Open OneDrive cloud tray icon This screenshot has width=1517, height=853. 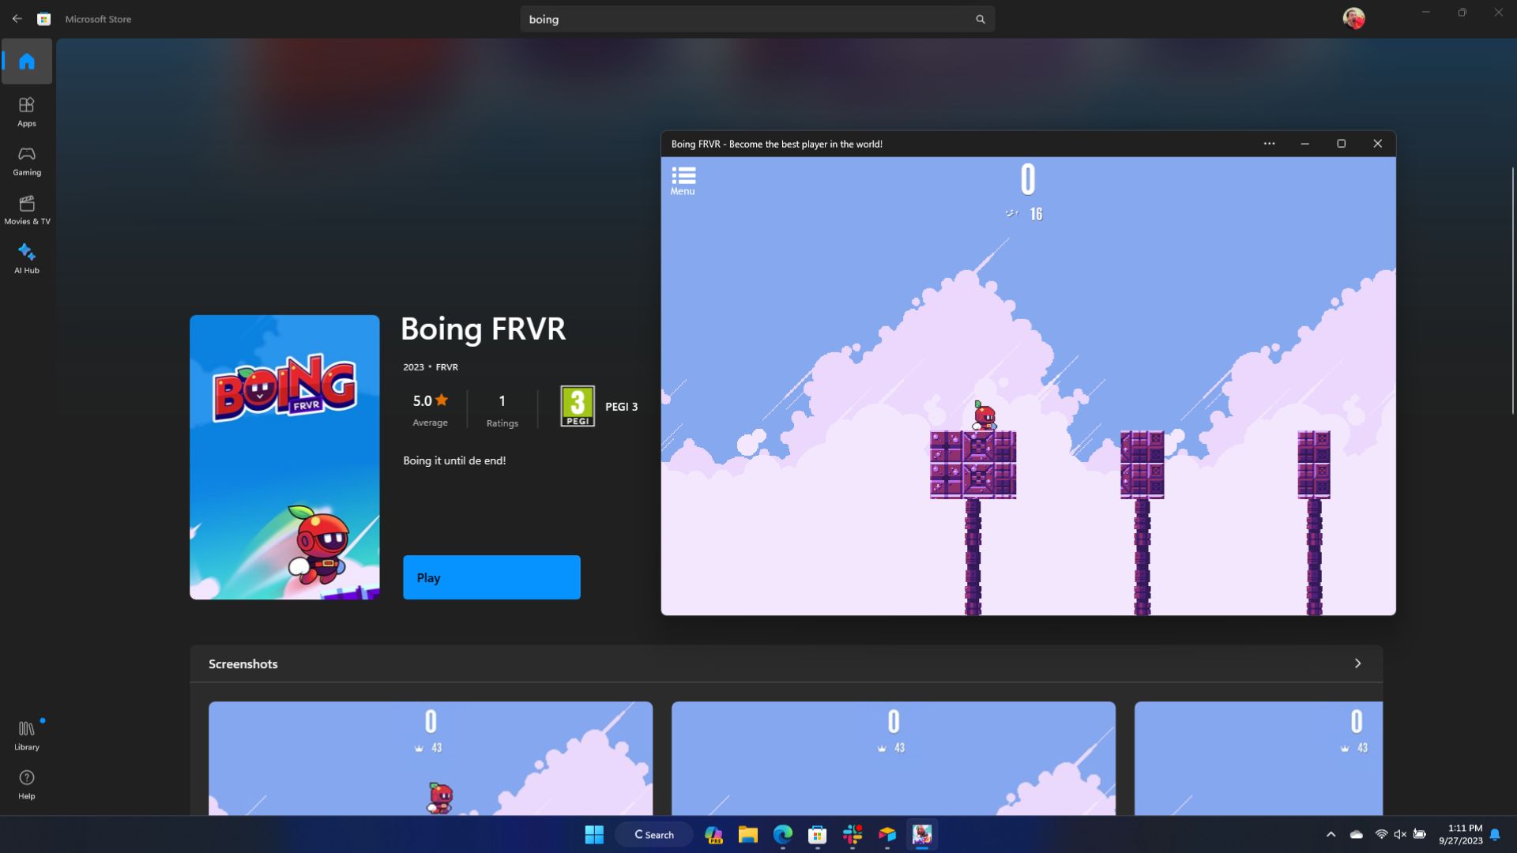click(x=1357, y=835)
